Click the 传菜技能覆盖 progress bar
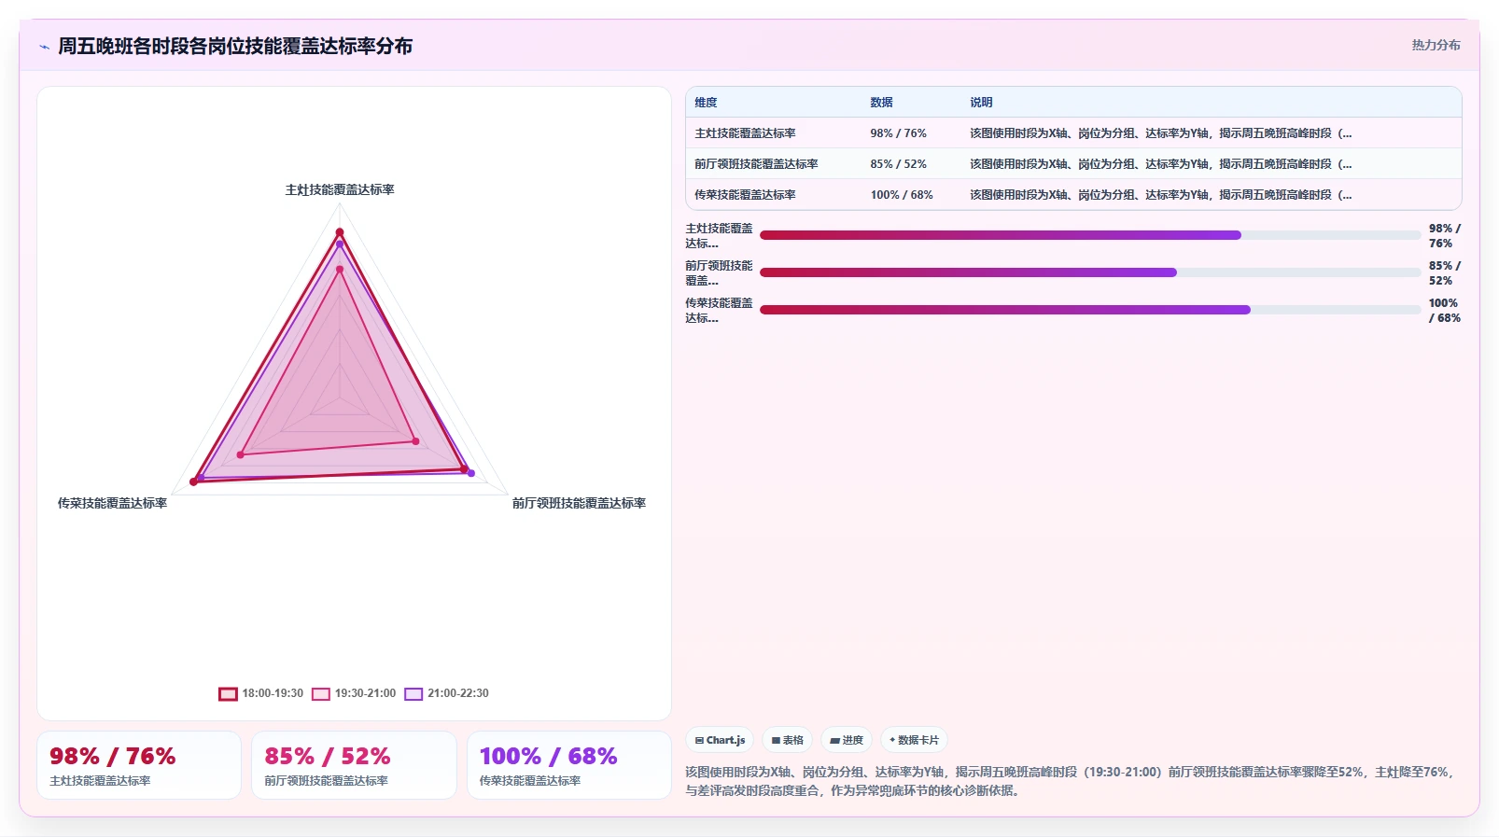This screenshot has height=837, width=1499. [1090, 310]
